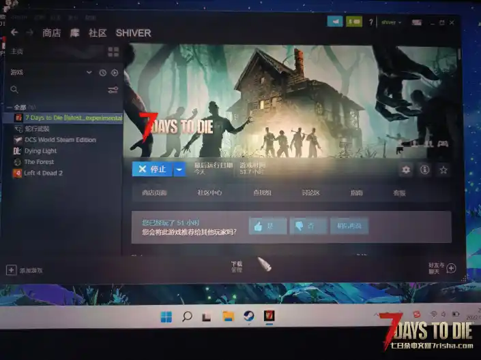Open Task View on taskbar

pyautogui.click(x=207, y=317)
